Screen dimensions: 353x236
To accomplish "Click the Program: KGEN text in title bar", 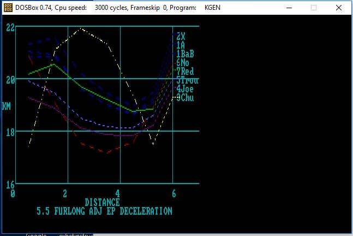I will 195,8.
